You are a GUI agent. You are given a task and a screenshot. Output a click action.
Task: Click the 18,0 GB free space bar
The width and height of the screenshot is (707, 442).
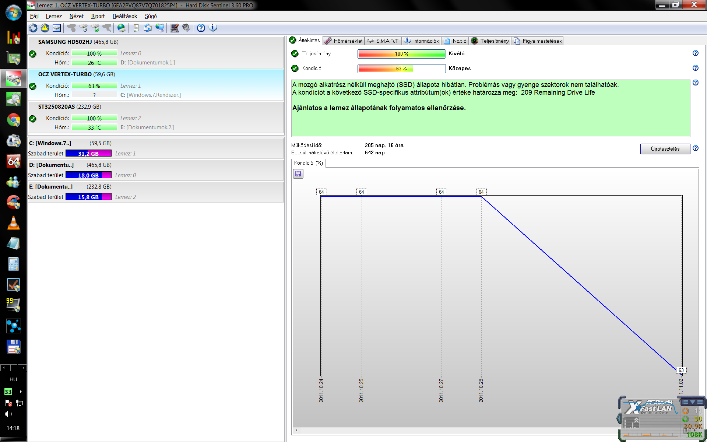[88, 175]
